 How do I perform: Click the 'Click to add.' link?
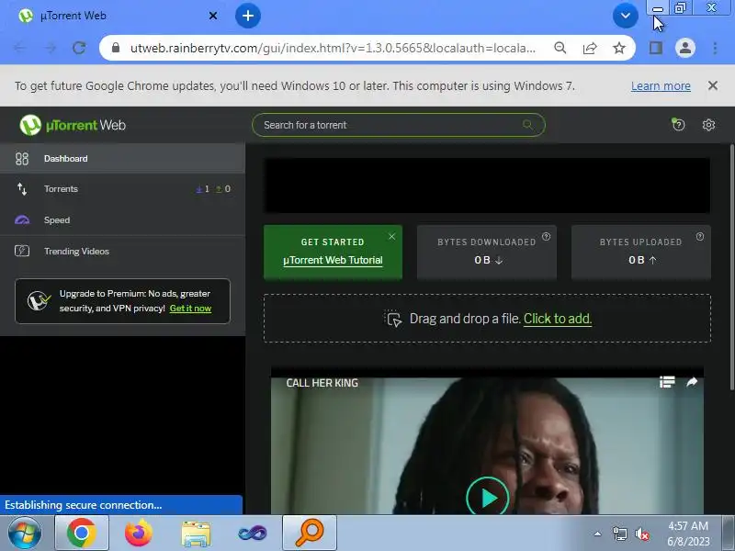pyautogui.click(x=558, y=319)
